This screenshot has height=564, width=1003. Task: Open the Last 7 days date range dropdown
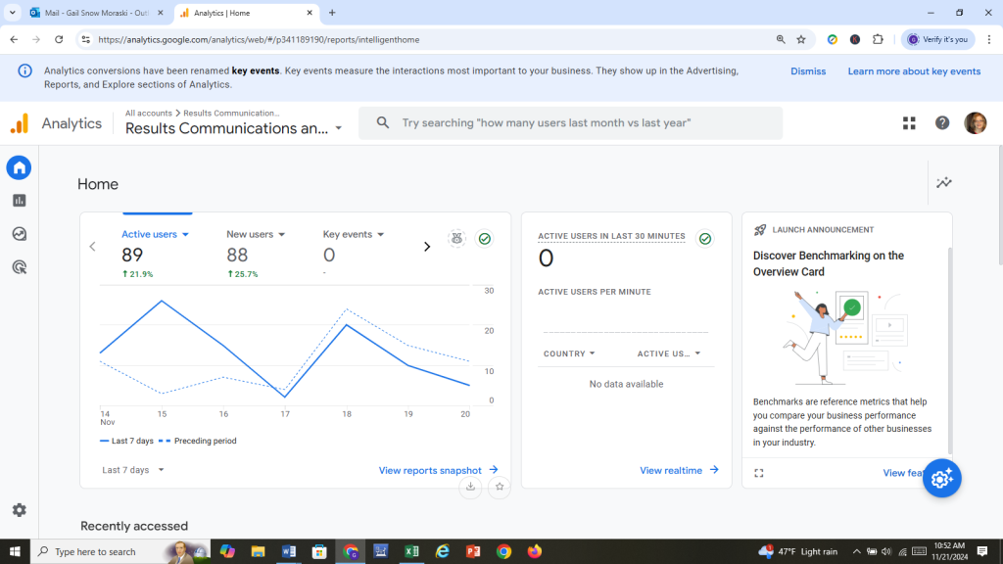tap(133, 470)
